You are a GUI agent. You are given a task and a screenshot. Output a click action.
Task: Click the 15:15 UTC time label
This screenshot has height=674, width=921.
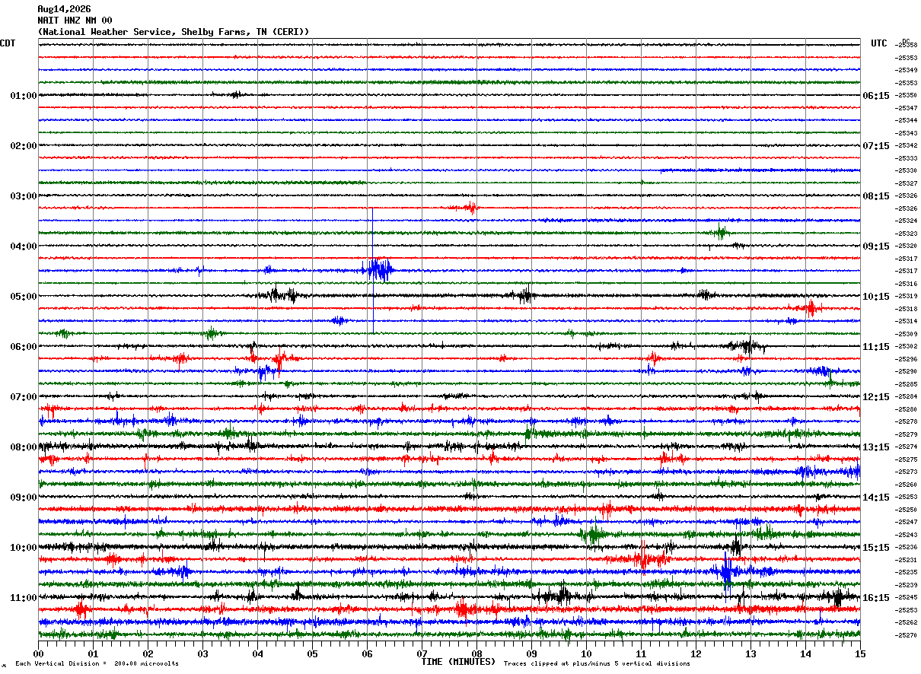(x=876, y=548)
